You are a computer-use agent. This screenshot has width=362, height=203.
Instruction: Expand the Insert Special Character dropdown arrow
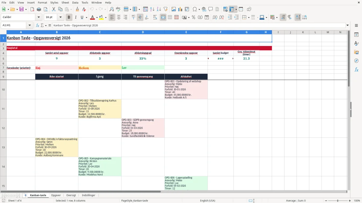[199, 9]
